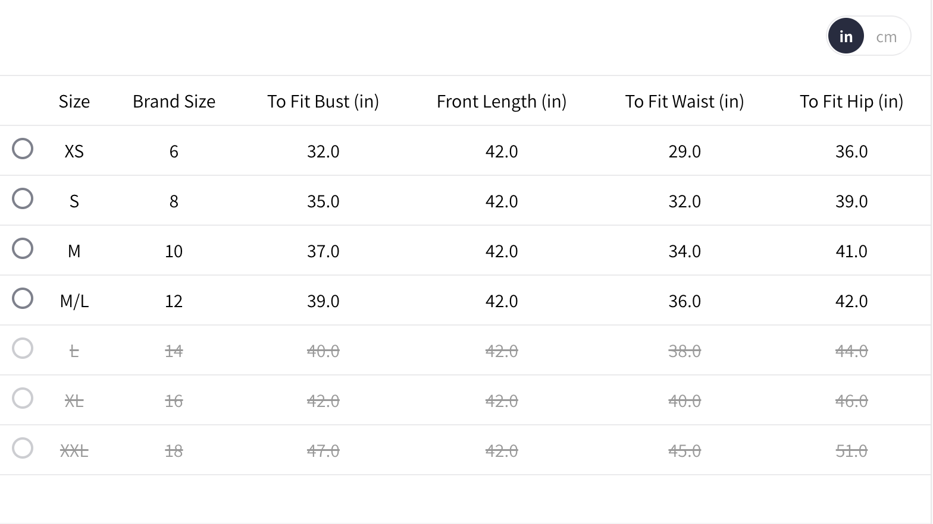This screenshot has width=933, height=524.
Task: Click the disabled XL size radio button
Action: point(23,398)
